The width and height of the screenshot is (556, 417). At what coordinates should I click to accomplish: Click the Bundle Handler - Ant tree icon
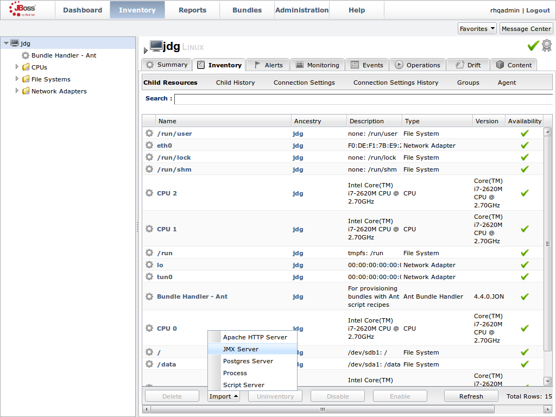26,55
